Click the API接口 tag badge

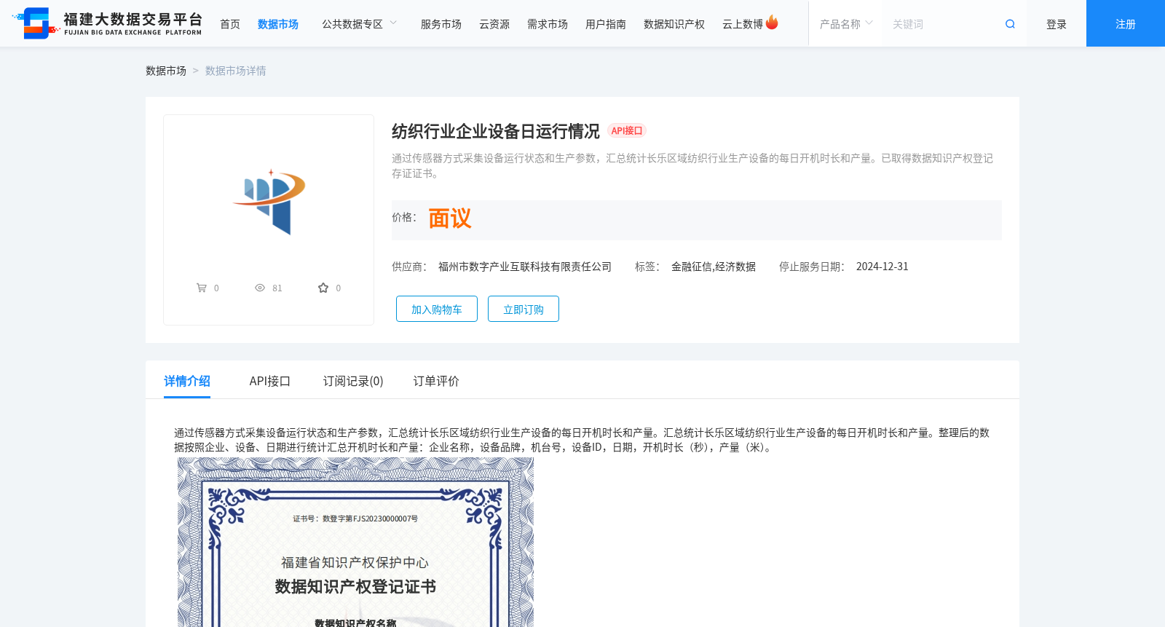(627, 131)
